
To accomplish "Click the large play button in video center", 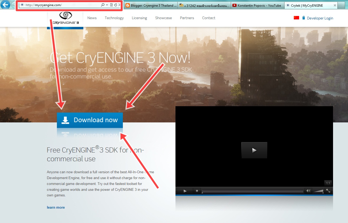I will click(x=254, y=150).
